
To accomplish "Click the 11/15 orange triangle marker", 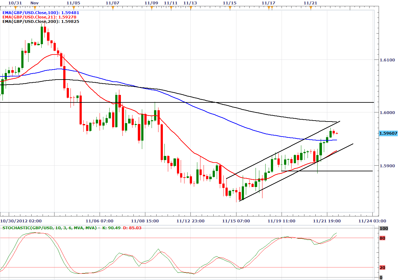I will coord(230,8).
